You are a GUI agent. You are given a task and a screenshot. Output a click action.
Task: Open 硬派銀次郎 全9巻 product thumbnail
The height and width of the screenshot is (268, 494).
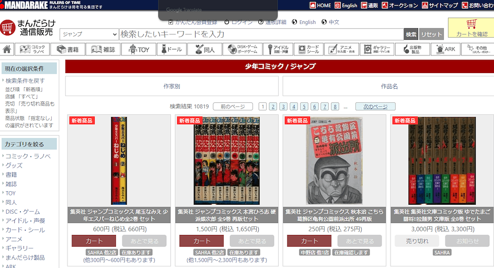[226, 160]
